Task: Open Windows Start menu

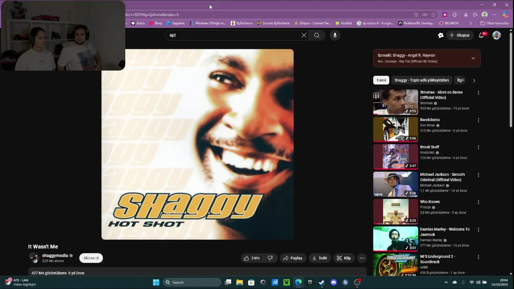Action: click(x=156, y=282)
